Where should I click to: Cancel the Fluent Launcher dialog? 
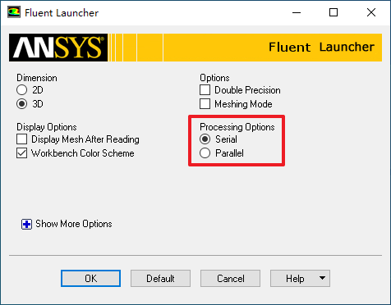[230, 279]
